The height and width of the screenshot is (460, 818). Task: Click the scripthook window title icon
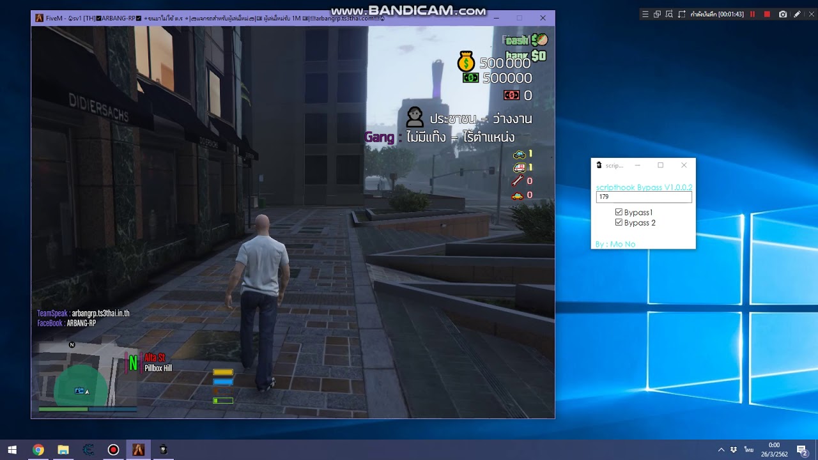[599, 165]
